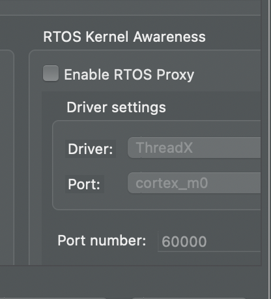Click the cortex_m0 value text
The width and height of the screenshot is (271, 299).
pos(172,183)
